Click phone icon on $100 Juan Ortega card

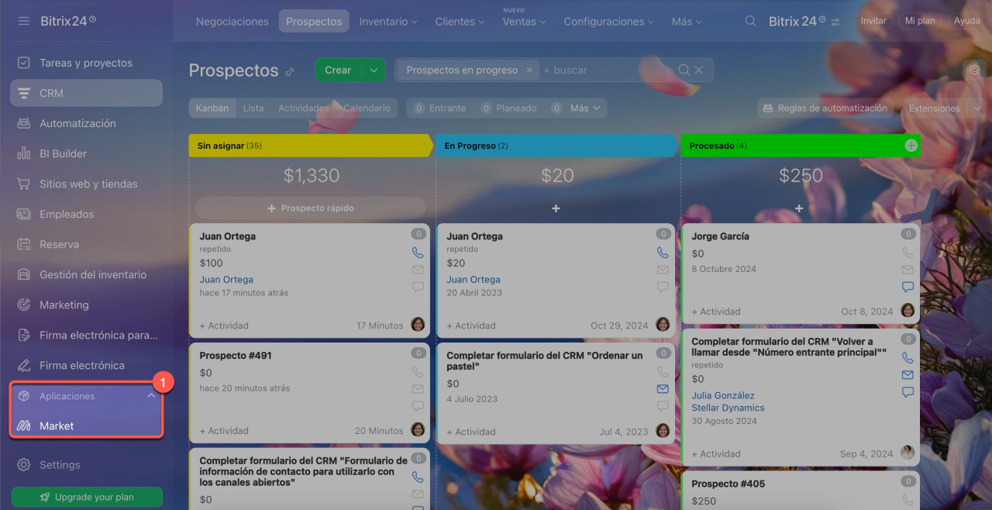[418, 253]
